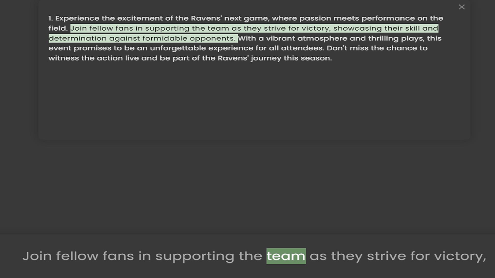The width and height of the screenshot is (495, 278).
Task: Close the text panel with the X icon
Action: [461, 7]
